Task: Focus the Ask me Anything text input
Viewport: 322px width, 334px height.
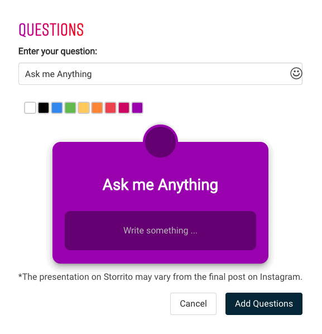Action: (x=160, y=74)
